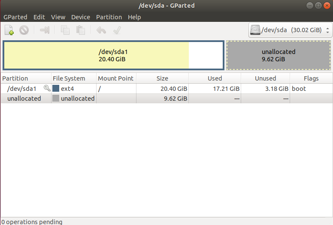Maximize the GParted window
Image resolution: width=333 pixels, height=225 pixels.
pyautogui.click(x=318, y=6)
